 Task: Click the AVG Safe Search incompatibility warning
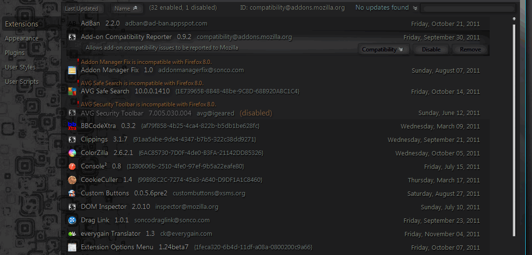click(142, 83)
